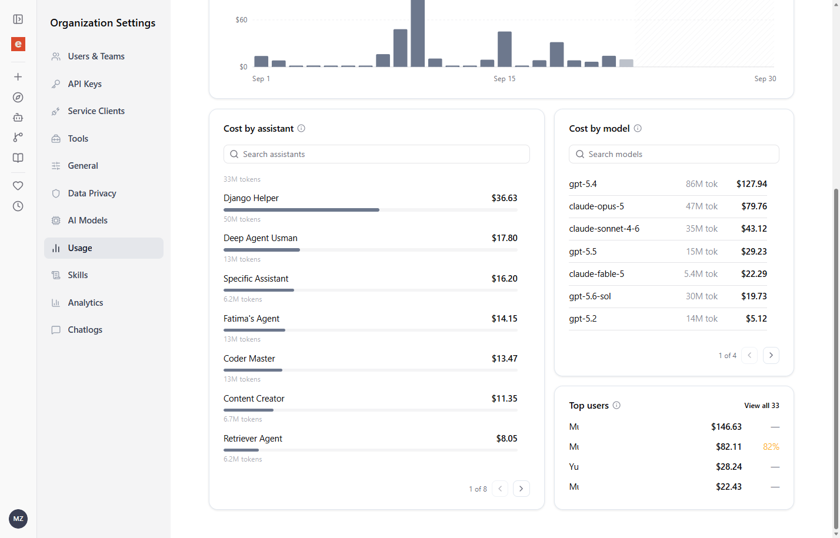Click previous page arrow in Cost by assistant
The image size is (840, 538).
(x=500, y=489)
